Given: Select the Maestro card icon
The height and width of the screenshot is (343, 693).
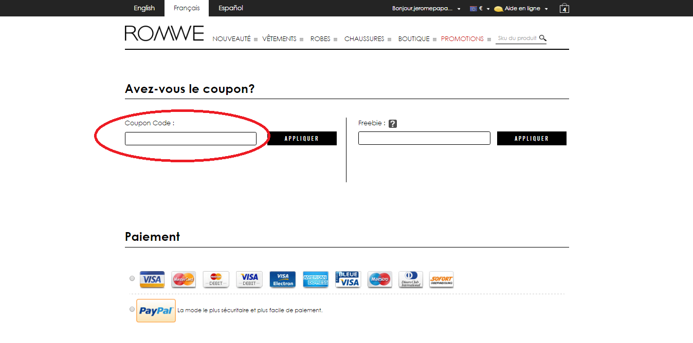Looking at the screenshot, I should (x=379, y=279).
